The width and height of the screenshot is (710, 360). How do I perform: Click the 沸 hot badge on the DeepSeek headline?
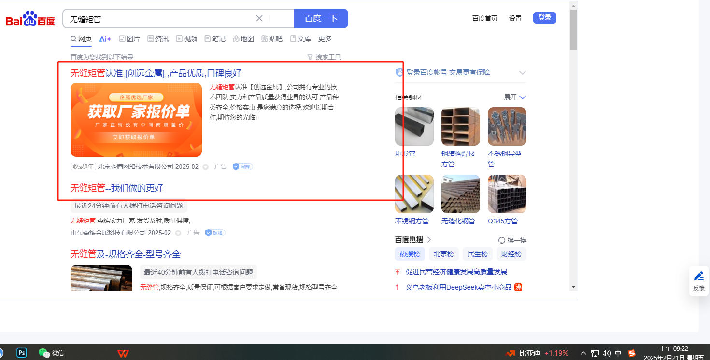click(518, 287)
